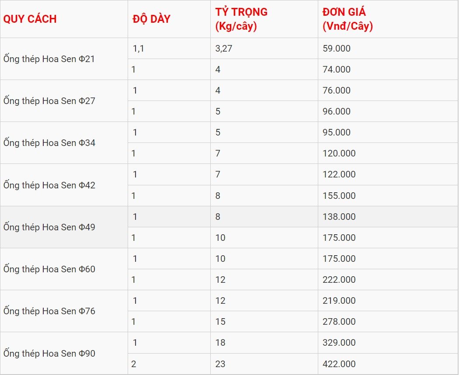Select the Ống thép Hoa Sen Φ90 cell
459x375 pixels.
[64, 353]
